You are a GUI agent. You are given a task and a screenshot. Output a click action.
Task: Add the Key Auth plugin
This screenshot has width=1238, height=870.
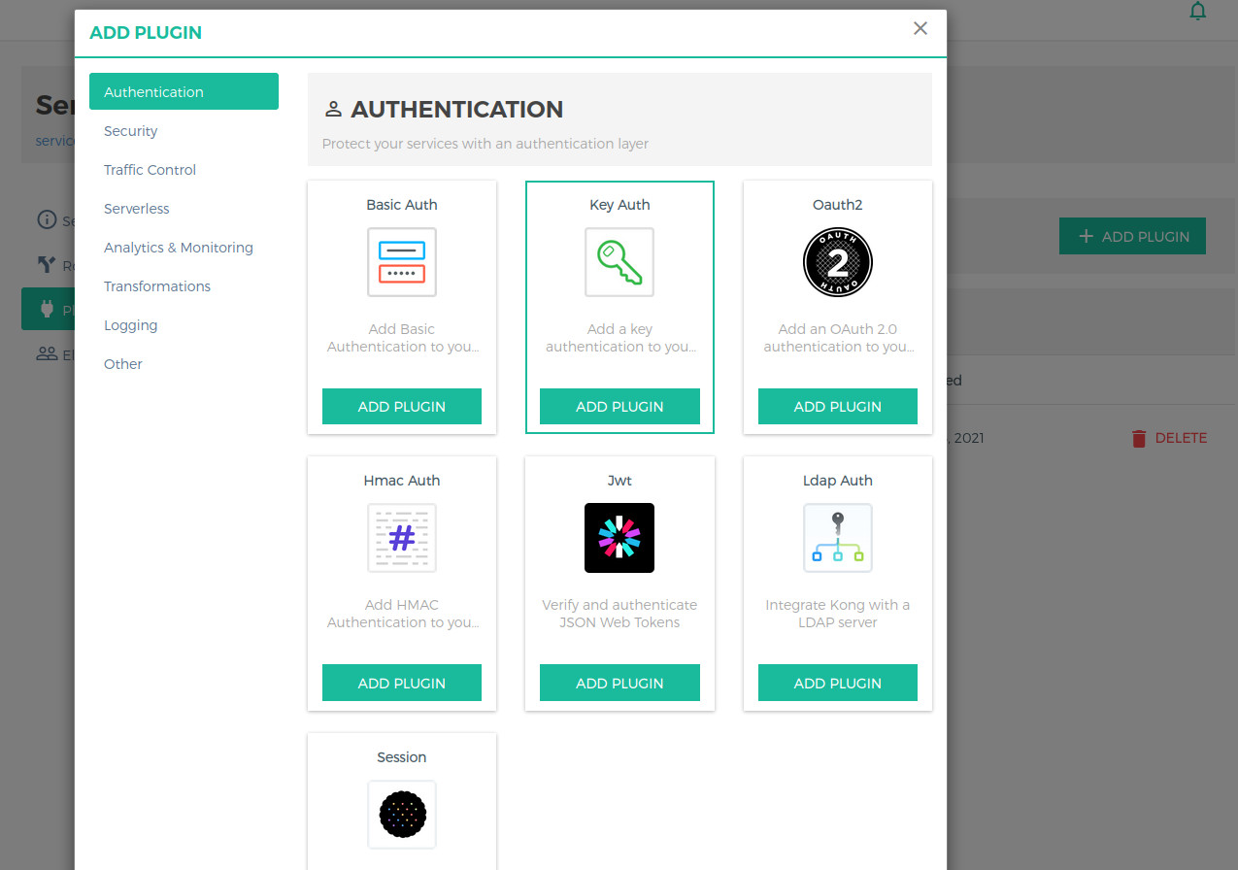pyautogui.click(x=619, y=406)
